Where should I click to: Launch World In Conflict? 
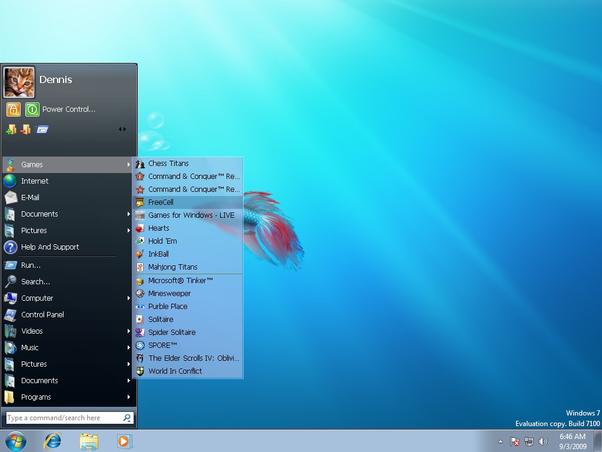(175, 371)
